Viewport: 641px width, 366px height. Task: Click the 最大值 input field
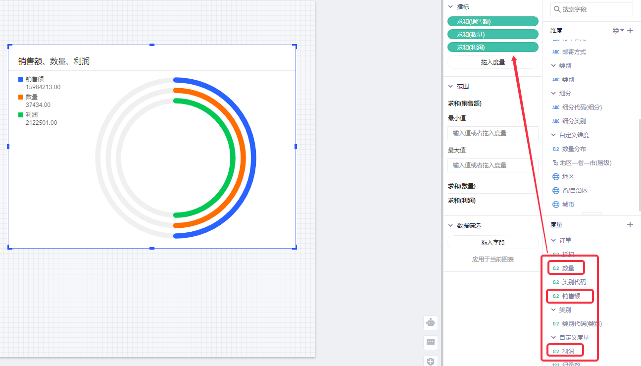(493, 165)
